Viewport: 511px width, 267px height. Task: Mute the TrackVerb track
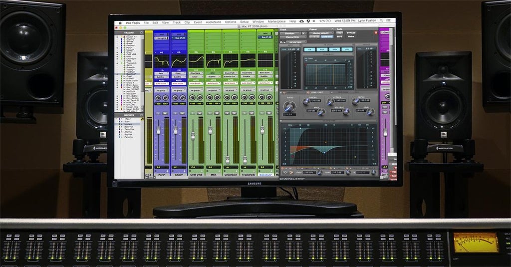tap(252, 113)
